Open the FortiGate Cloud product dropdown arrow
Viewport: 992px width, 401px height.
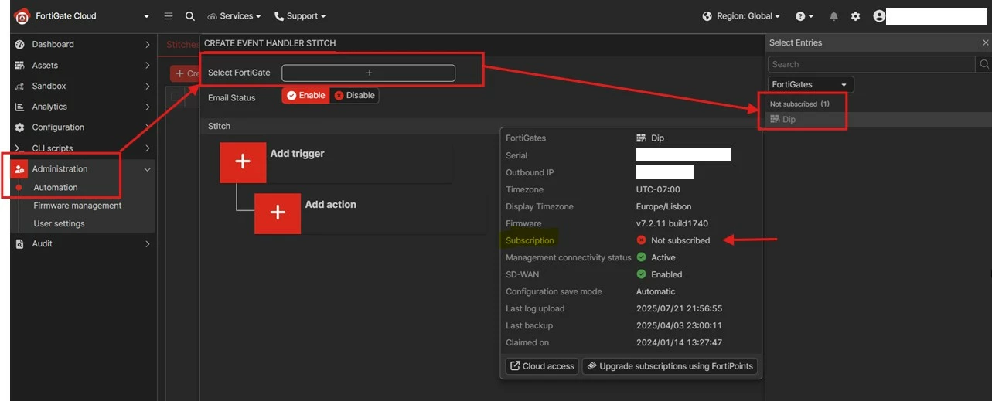(x=147, y=16)
